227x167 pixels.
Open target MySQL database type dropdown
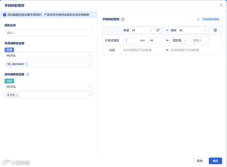coord(49,87)
